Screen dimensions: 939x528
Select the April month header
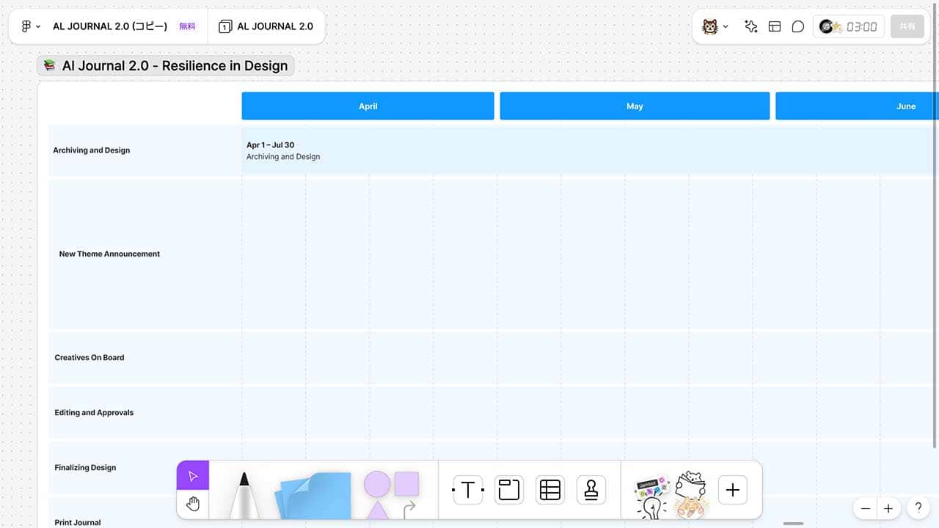[368, 106]
